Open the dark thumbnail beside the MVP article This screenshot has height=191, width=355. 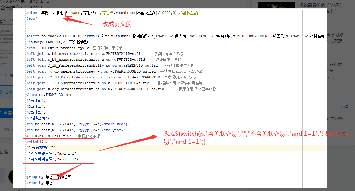[276, 5]
